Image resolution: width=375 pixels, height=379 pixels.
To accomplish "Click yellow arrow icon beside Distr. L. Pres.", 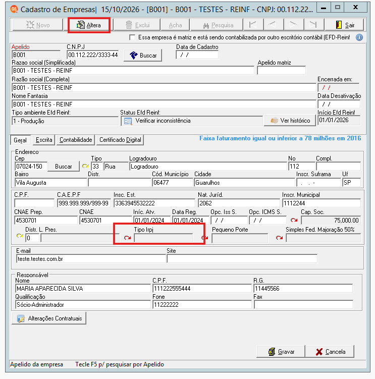I will (x=20, y=236).
